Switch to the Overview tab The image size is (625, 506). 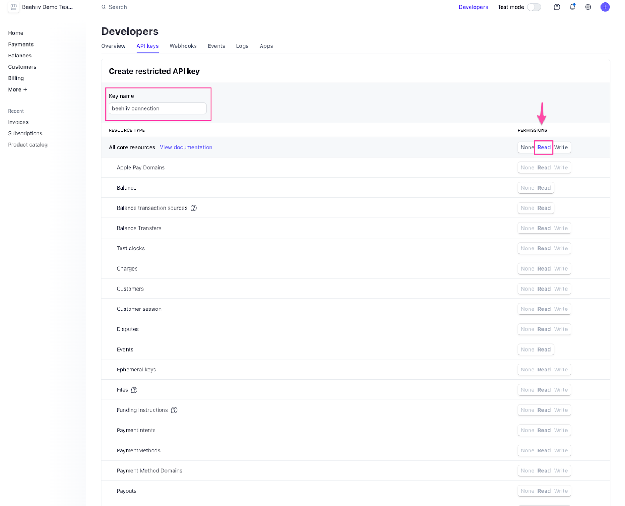click(113, 46)
